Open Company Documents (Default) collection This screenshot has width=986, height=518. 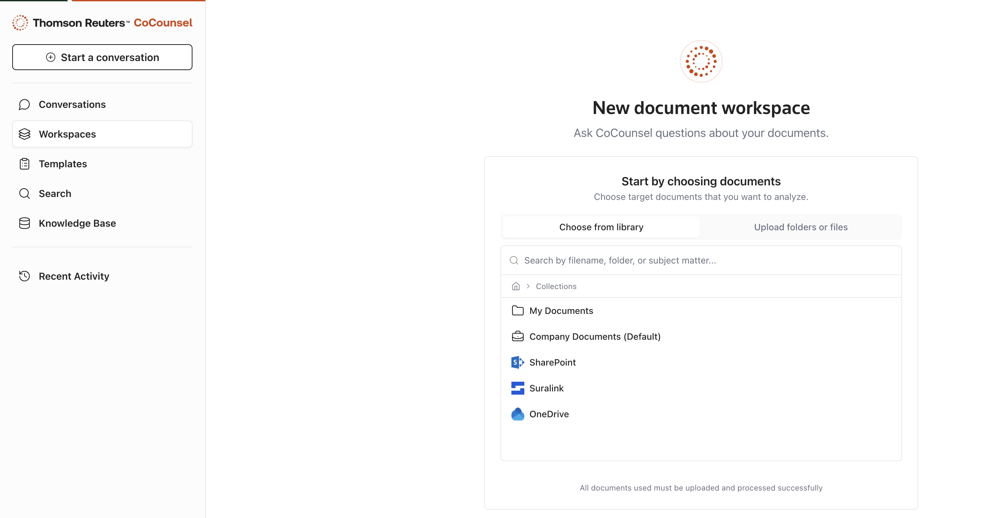click(x=594, y=337)
